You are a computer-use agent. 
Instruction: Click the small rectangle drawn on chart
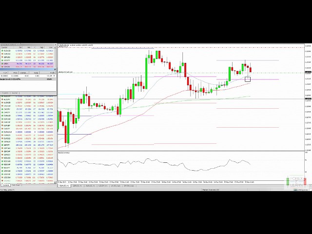(x=248, y=79)
